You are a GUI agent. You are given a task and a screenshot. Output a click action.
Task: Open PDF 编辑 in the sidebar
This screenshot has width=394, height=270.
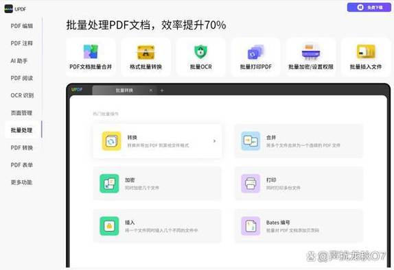pos(22,26)
